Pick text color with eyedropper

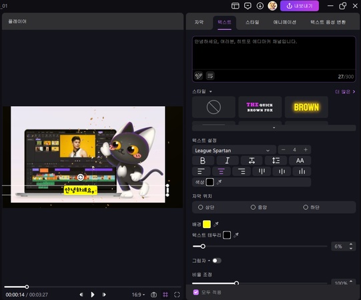[219, 182]
